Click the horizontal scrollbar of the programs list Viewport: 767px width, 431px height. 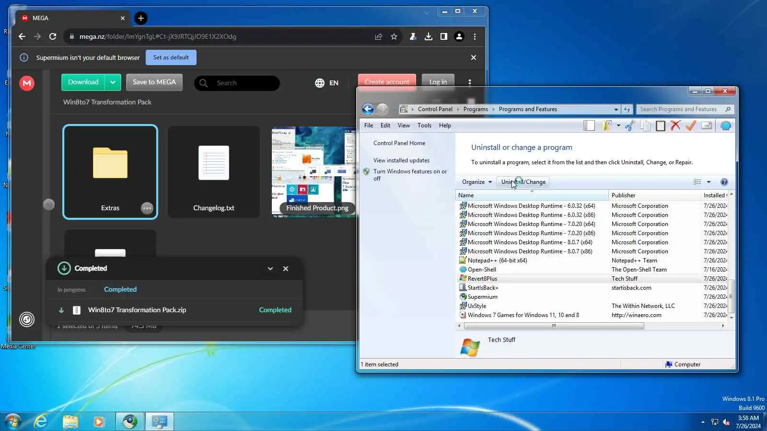554,326
